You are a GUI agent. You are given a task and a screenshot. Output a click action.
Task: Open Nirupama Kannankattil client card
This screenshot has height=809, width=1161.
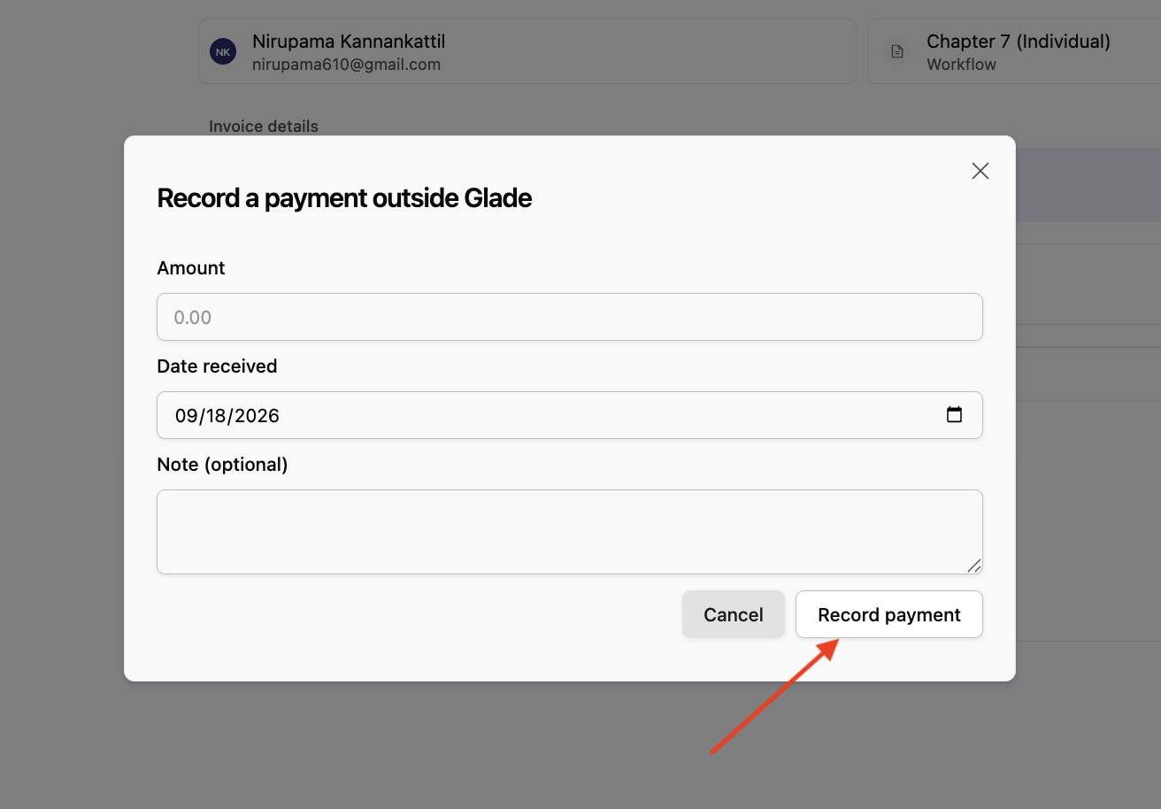(x=527, y=52)
